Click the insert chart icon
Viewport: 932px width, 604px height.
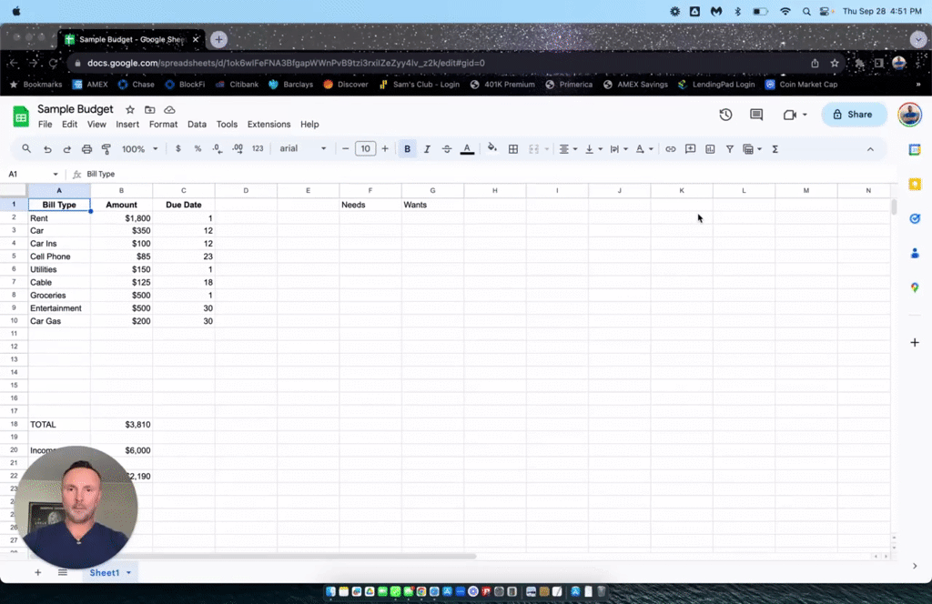710,149
